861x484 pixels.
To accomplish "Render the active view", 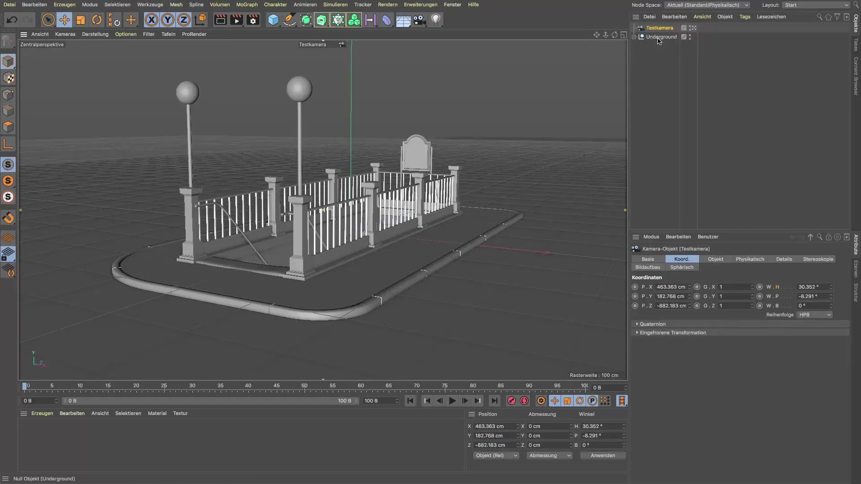I will 220,20.
